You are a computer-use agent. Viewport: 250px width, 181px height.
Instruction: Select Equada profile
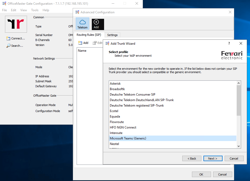click(173, 116)
